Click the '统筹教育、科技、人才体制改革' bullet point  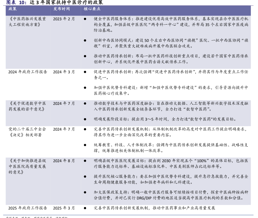tap(171, 148)
